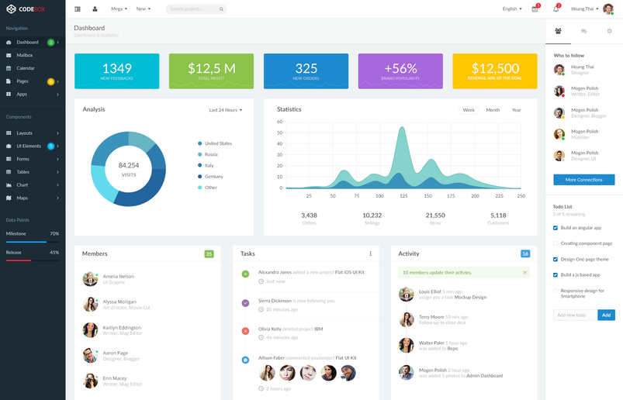Uncheck Design One page theme todo
This screenshot has width=623, height=400.
point(556,259)
